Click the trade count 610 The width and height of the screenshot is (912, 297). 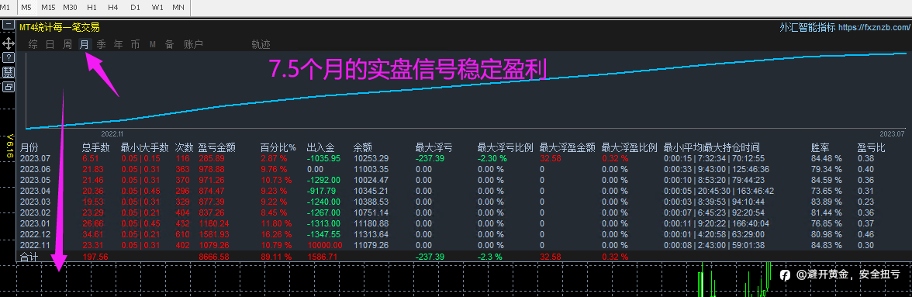pos(183,235)
